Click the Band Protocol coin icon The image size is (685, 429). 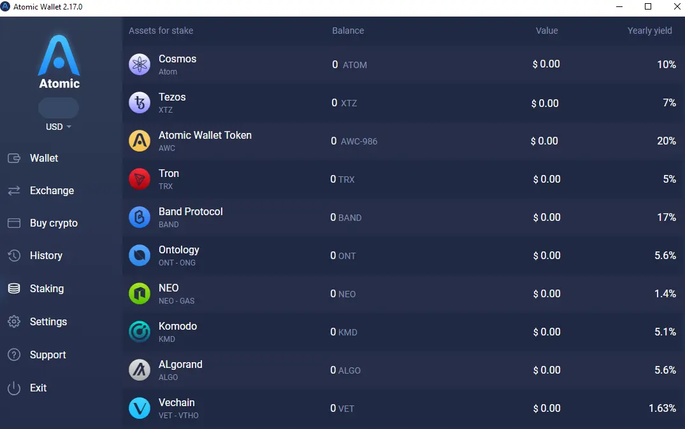(x=140, y=217)
